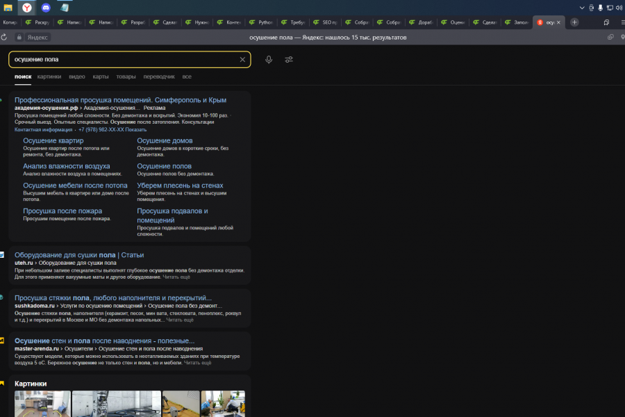Image resolution: width=625 pixels, height=417 pixels.
Task: Switch to the Копир tab
Action: pyautogui.click(x=10, y=22)
